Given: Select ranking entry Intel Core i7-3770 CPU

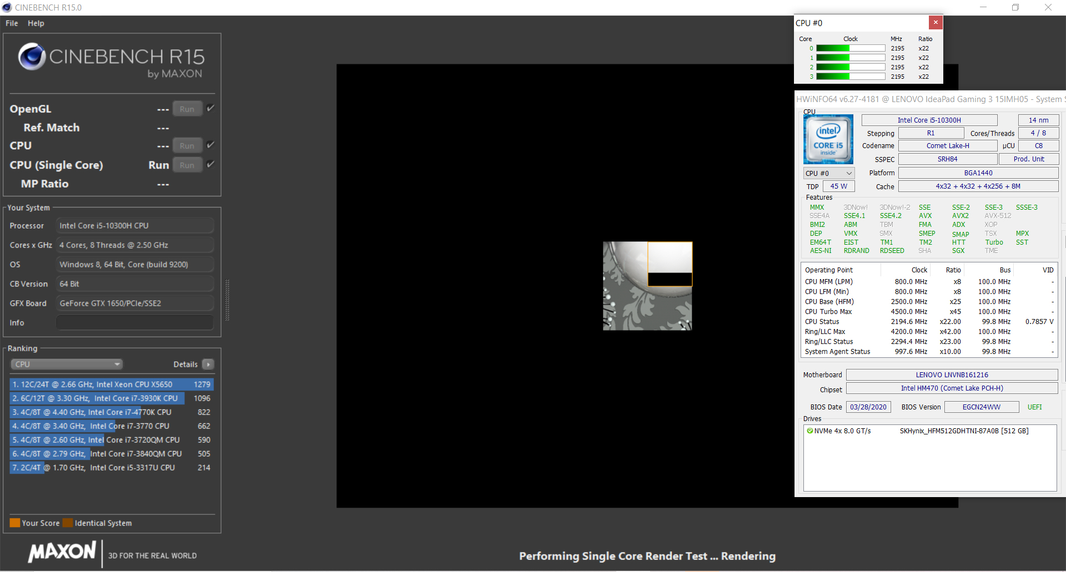Looking at the screenshot, I should 112,426.
